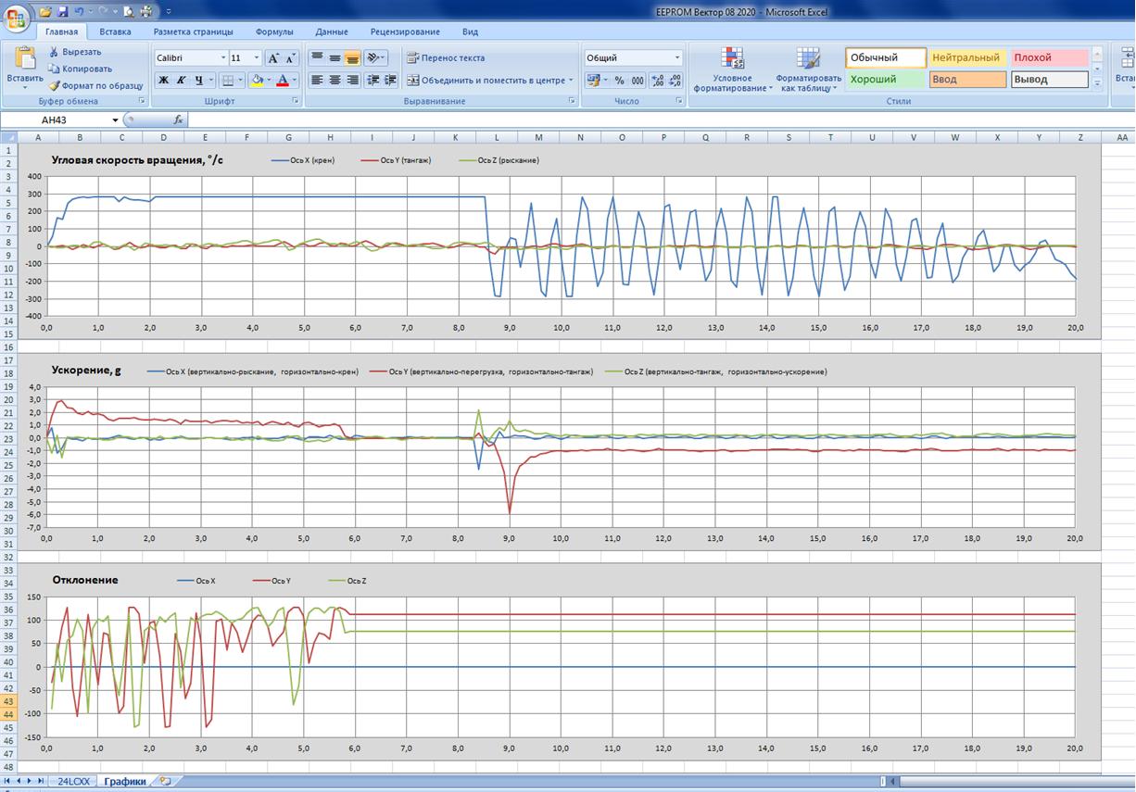Open the Calibri font name dropdown
This screenshot has height=792, width=1136.
pos(222,57)
